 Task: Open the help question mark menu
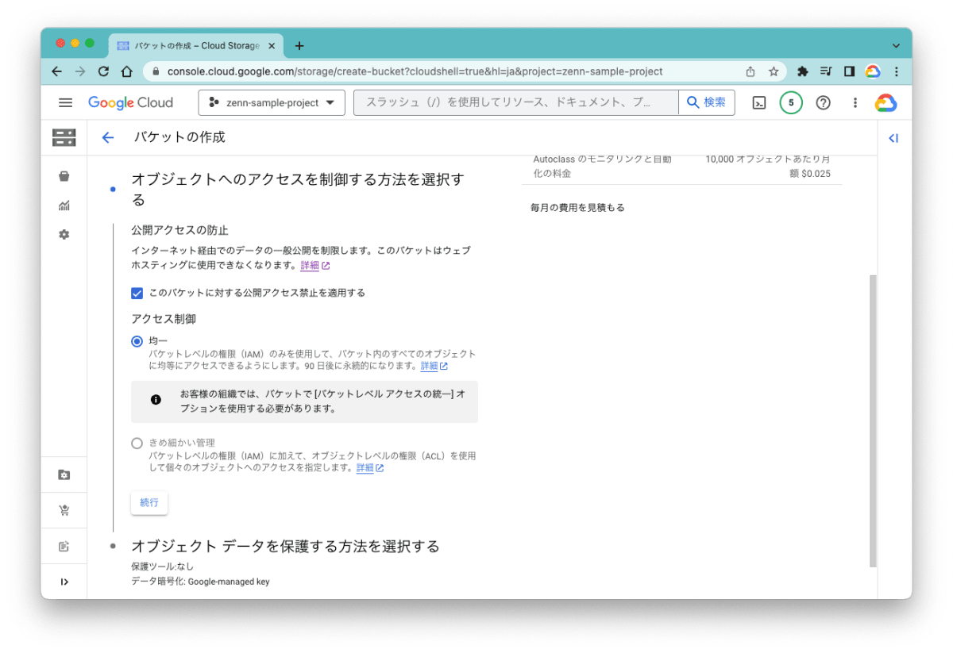tap(824, 102)
